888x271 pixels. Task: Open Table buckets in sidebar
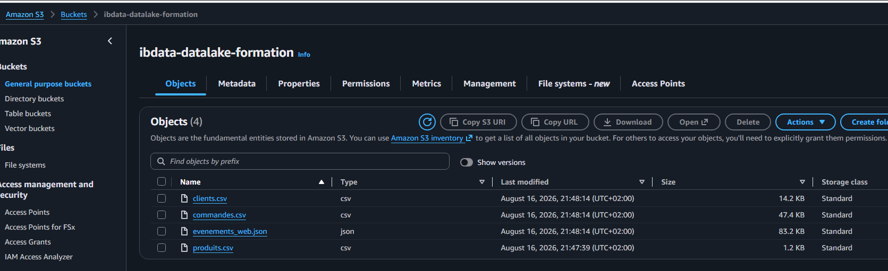point(28,113)
